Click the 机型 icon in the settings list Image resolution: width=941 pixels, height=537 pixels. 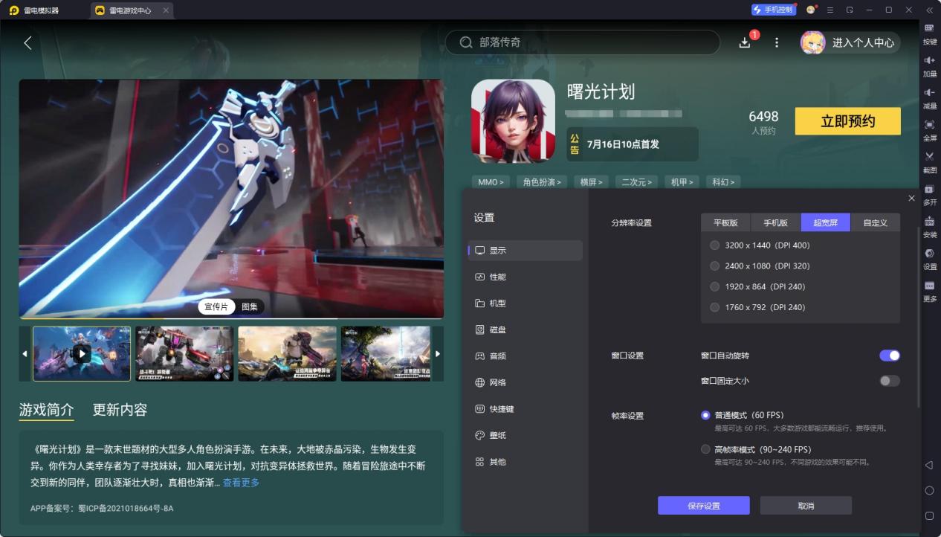(x=479, y=303)
